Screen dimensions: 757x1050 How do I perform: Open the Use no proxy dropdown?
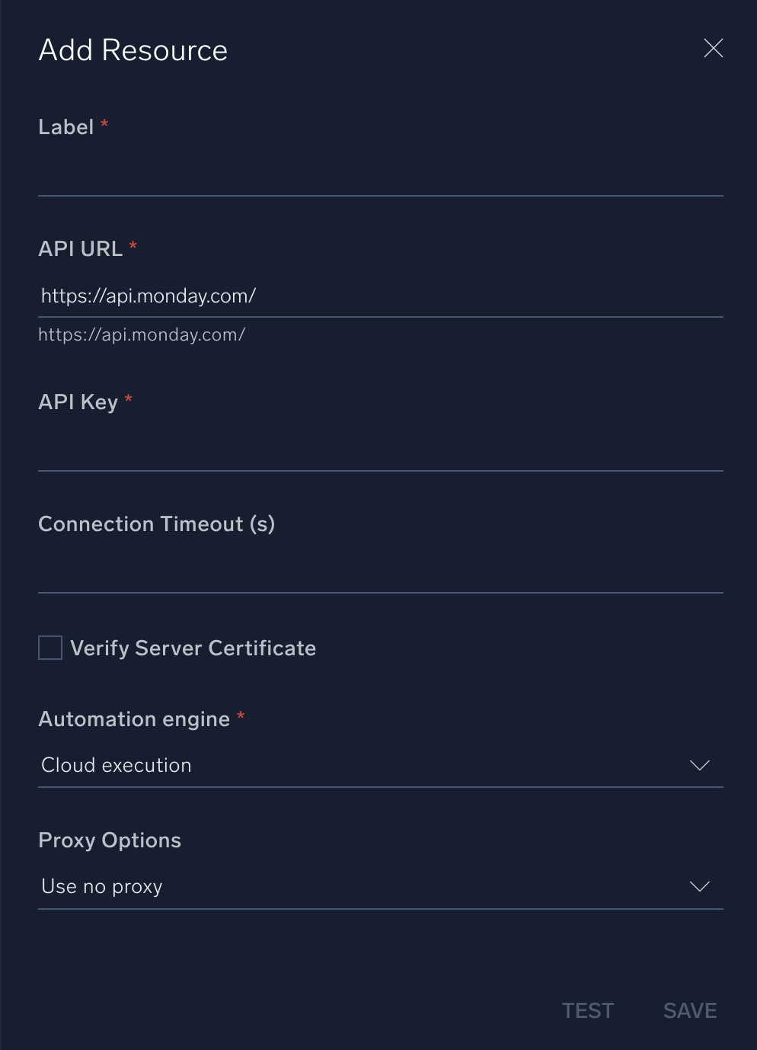pyautogui.click(x=366, y=886)
